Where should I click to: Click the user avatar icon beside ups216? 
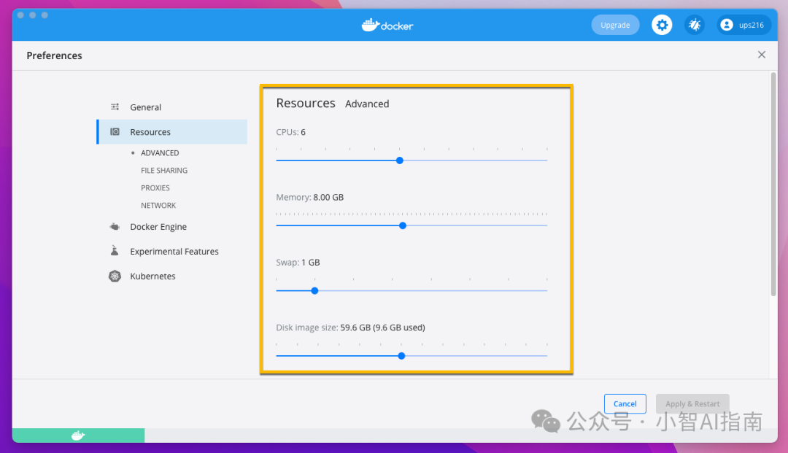[726, 25]
